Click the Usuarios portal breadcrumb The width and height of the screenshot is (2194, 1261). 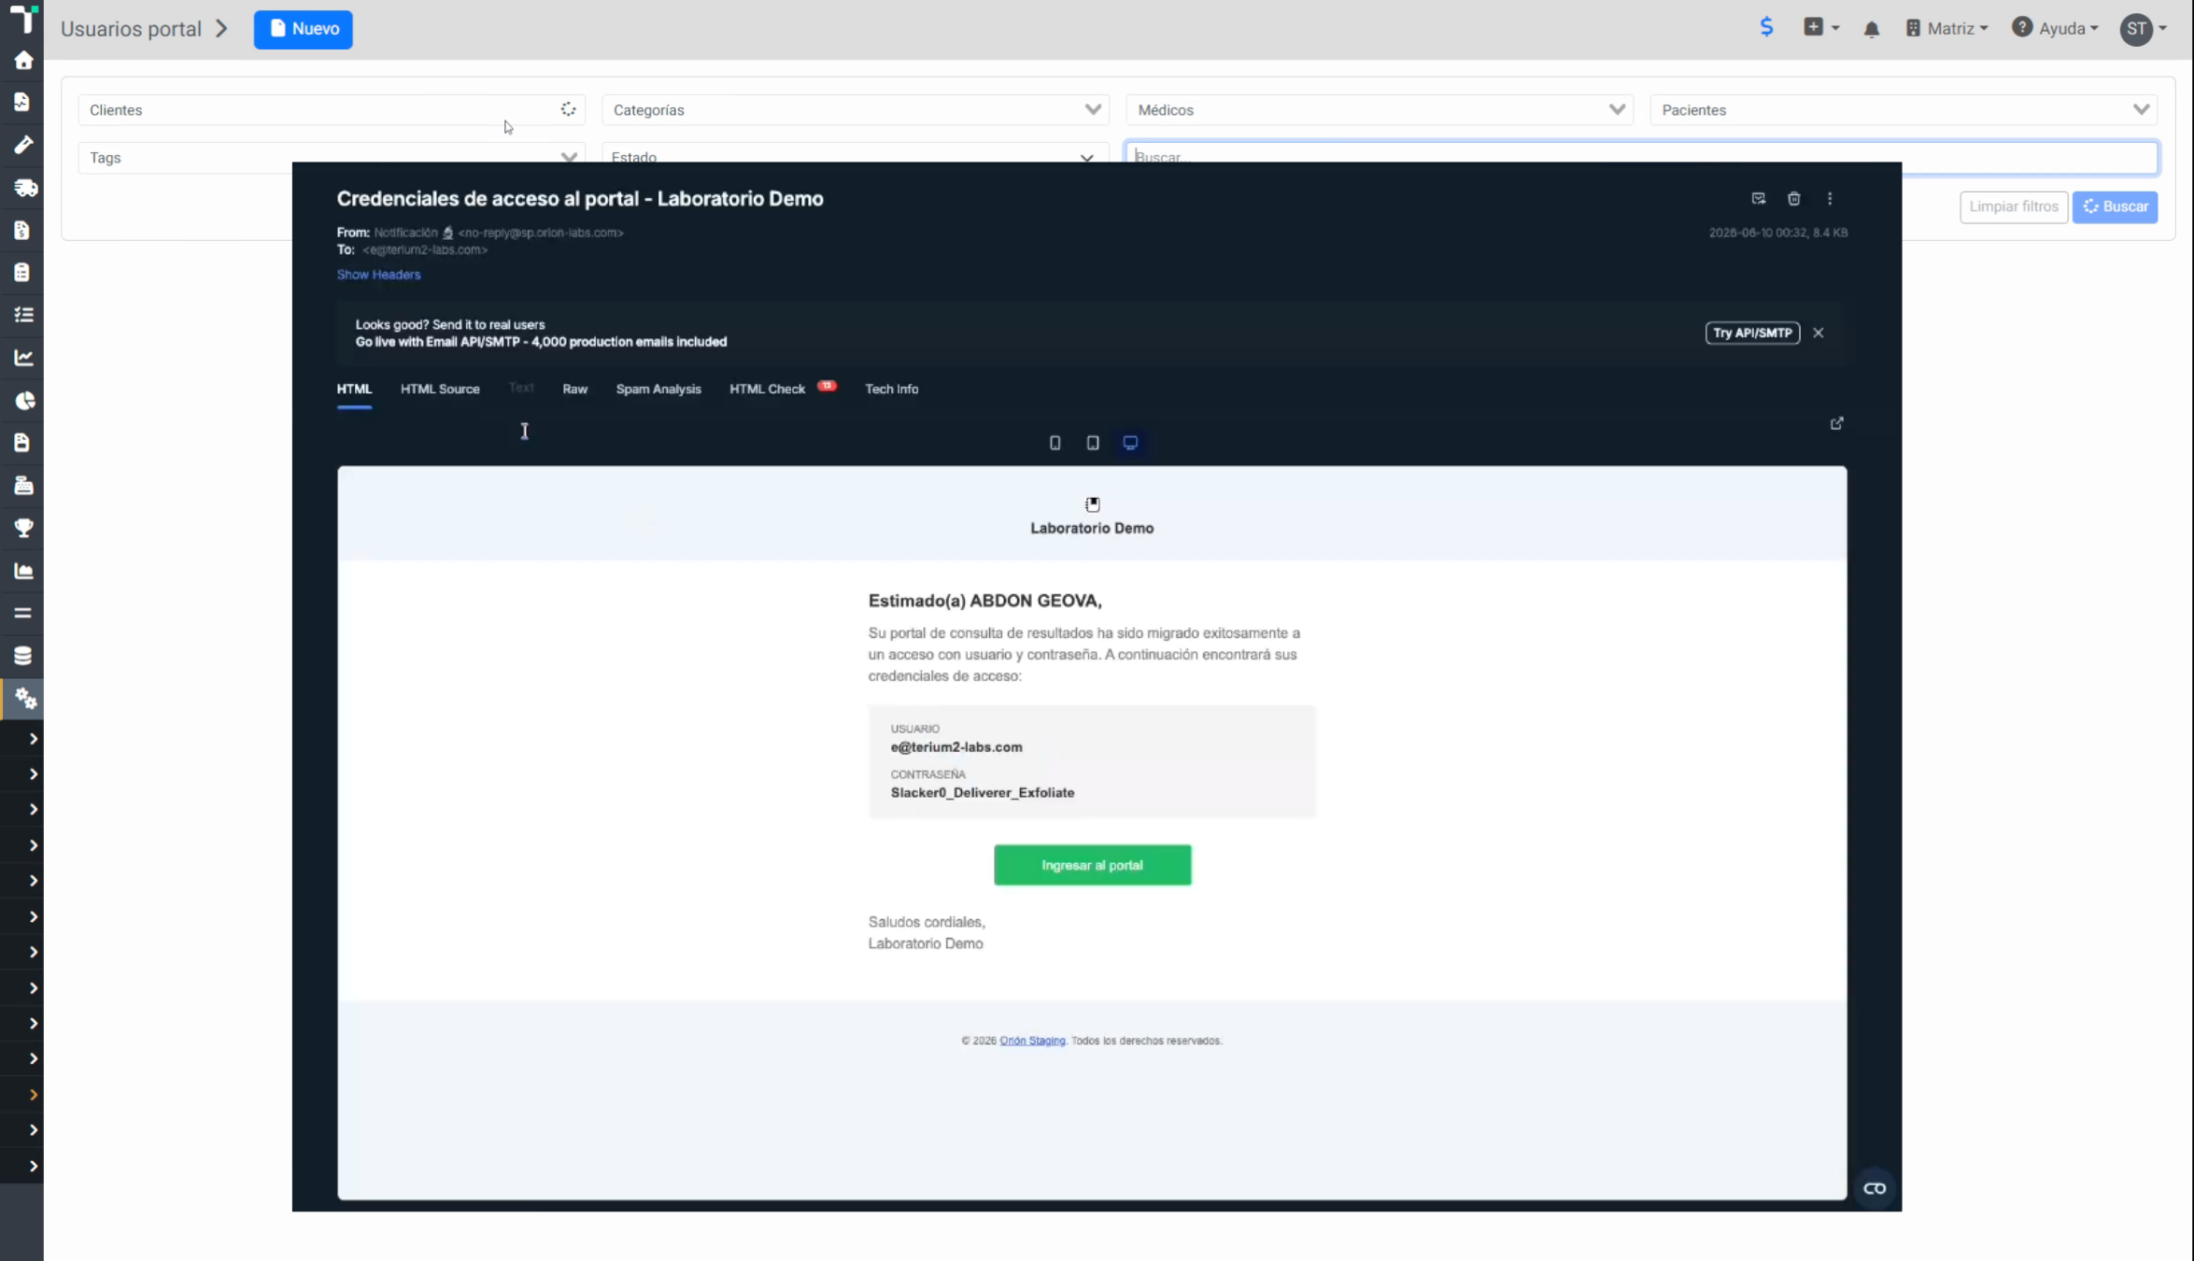coord(131,29)
